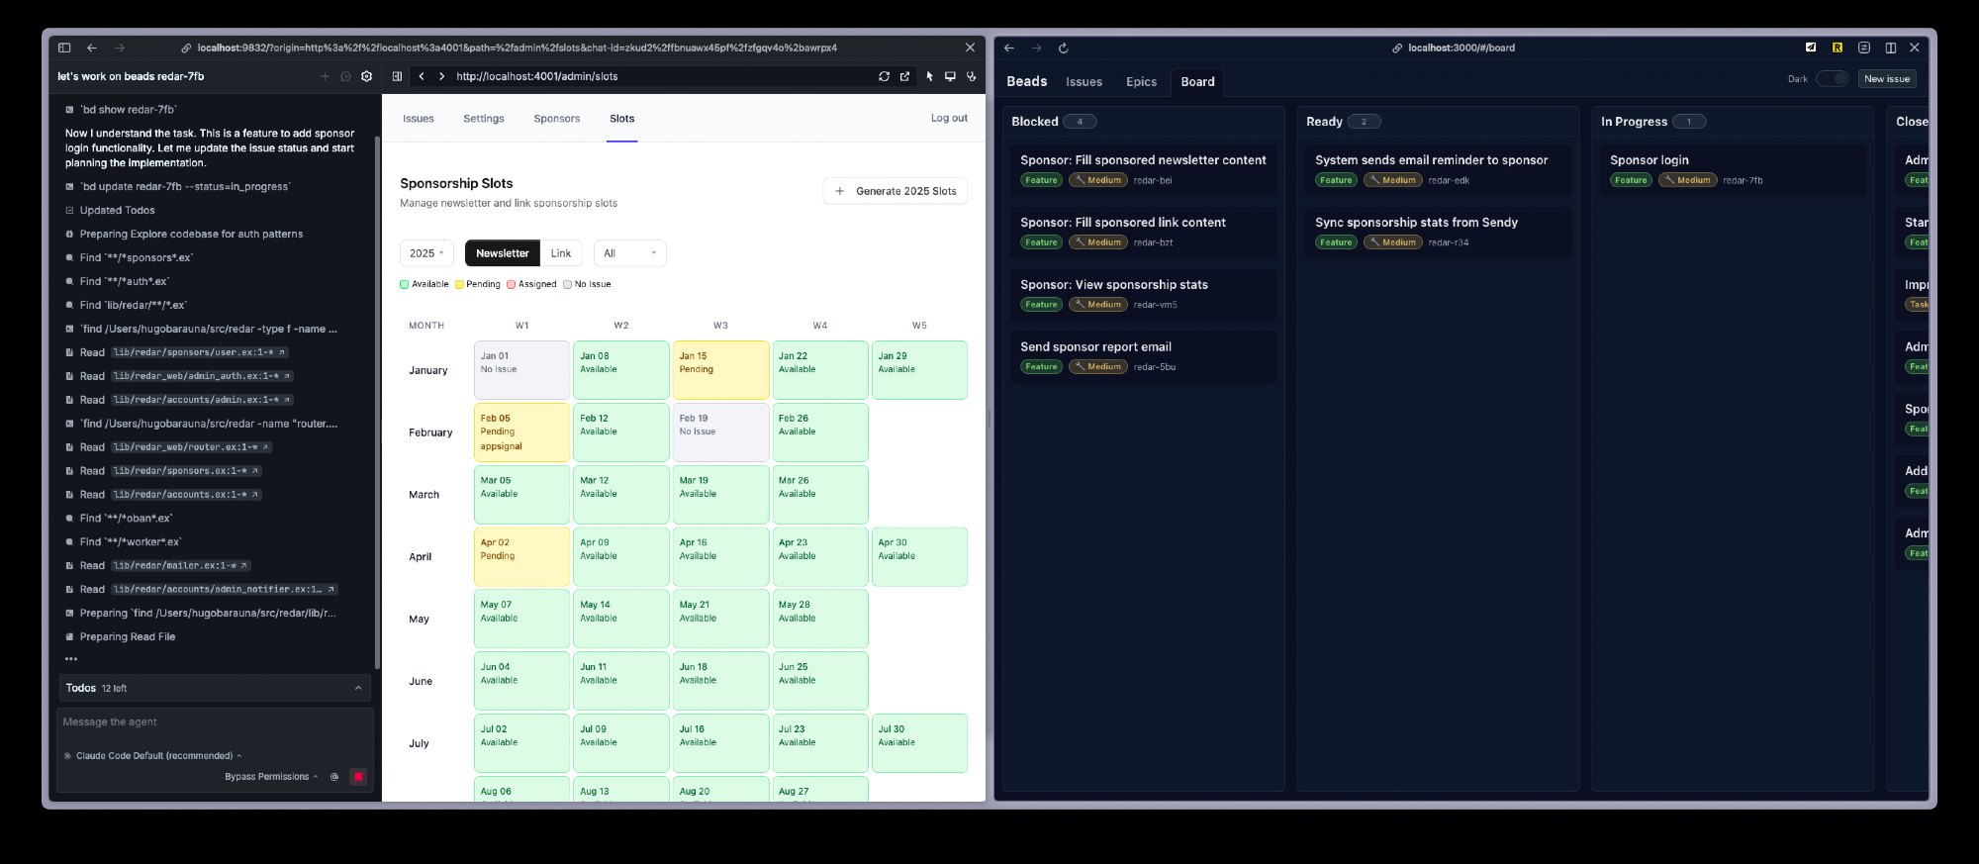Collapse the Todos panel
This screenshot has height=864, width=1979.
click(358, 688)
